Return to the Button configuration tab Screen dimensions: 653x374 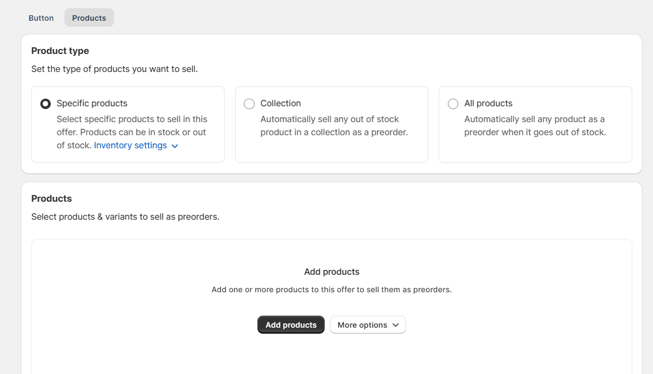pos(41,17)
